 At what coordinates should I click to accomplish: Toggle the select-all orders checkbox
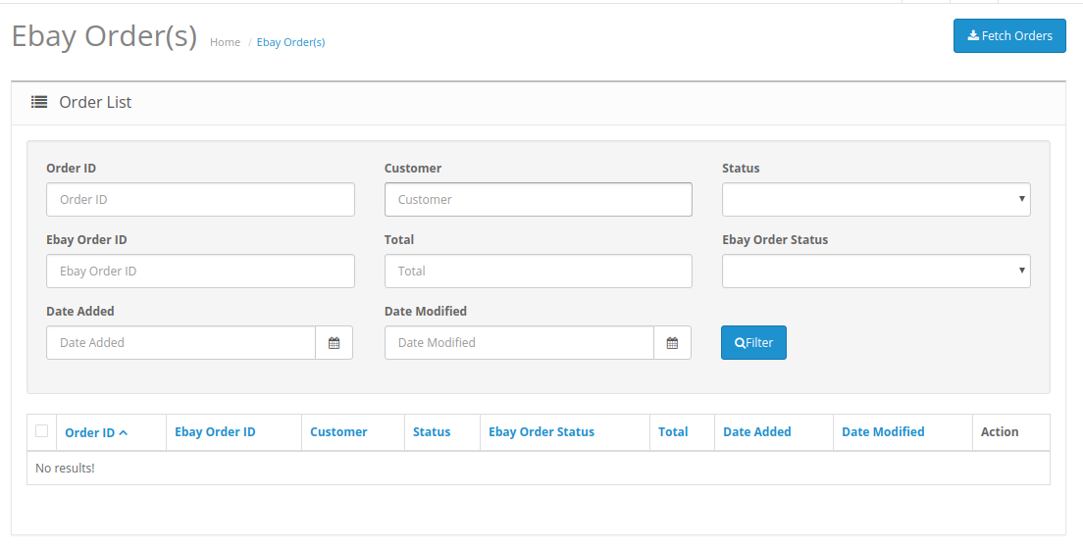(x=41, y=430)
